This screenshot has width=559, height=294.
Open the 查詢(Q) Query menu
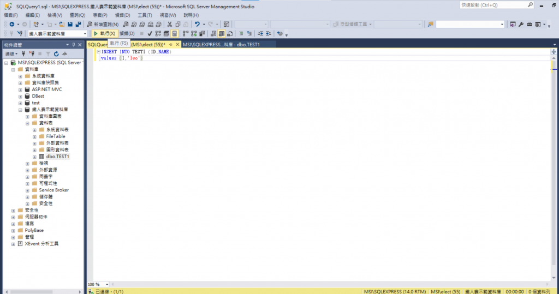point(78,15)
